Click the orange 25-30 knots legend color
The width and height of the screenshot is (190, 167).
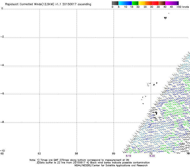click(148, 3)
